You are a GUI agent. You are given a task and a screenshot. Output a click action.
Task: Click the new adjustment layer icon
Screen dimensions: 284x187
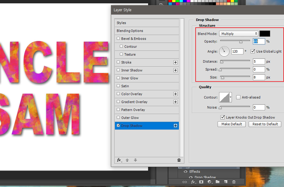click(210, 182)
